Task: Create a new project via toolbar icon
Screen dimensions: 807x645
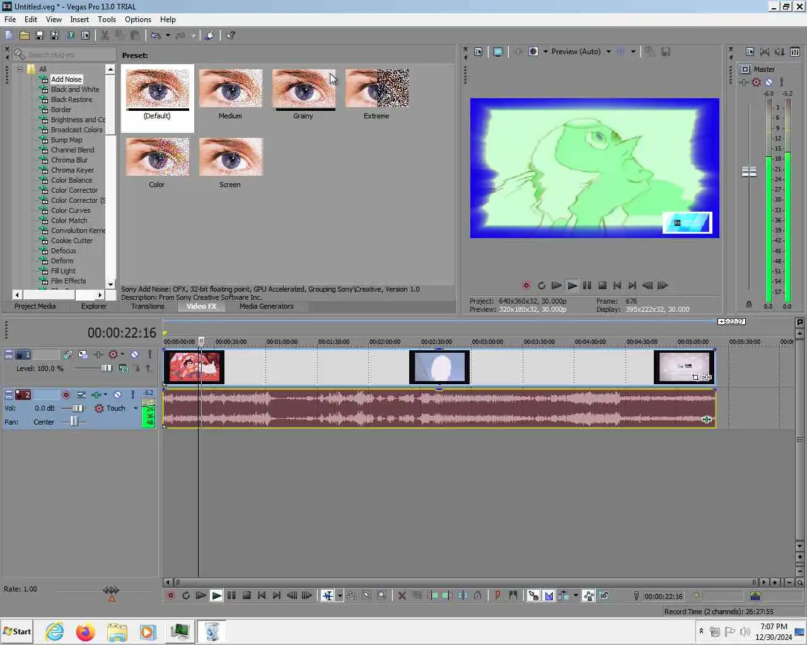Action: click(x=9, y=36)
